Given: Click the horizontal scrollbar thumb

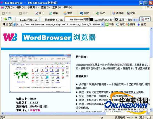Looking at the screenshot, I should (x=56, y=113).
